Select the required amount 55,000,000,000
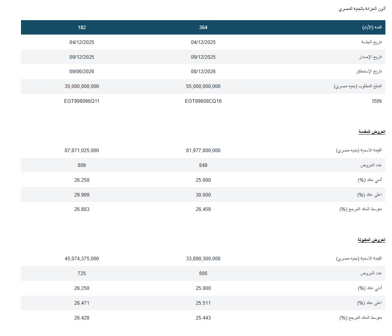This screenshot has width=392, height=336. click(203, 86)
